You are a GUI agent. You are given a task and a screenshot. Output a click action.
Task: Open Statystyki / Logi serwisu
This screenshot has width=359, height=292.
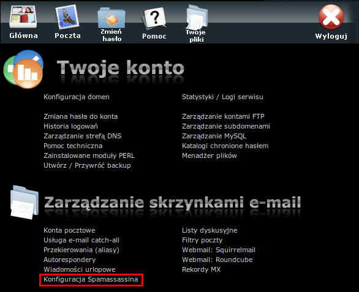click(222, 97)
